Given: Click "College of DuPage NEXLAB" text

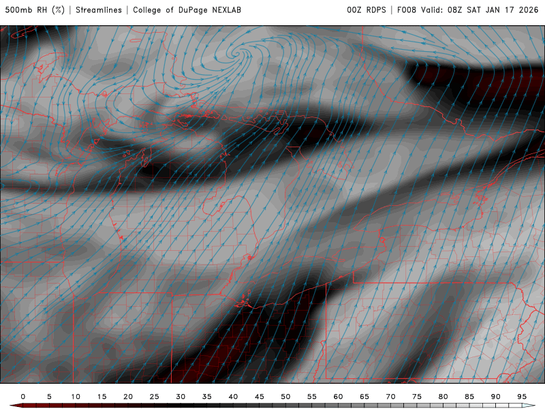Looking at the screenshot, I should [x=187, y=10].
